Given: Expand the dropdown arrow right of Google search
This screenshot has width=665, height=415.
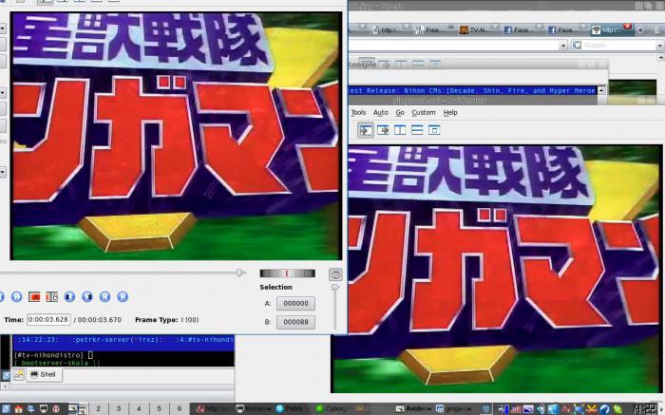Looking at the screenshot, I should tap(660, 46).
